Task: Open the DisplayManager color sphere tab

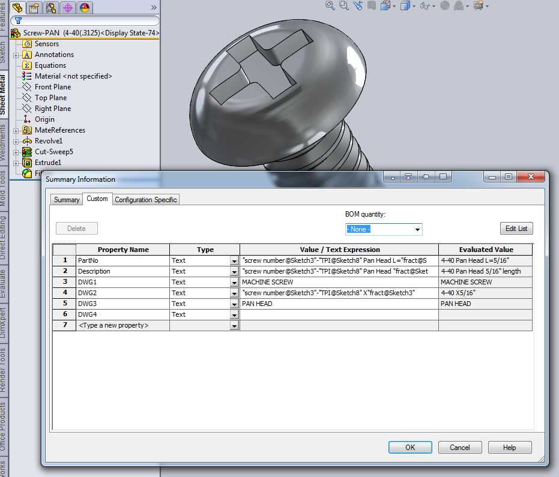Action: click(85, 7)
